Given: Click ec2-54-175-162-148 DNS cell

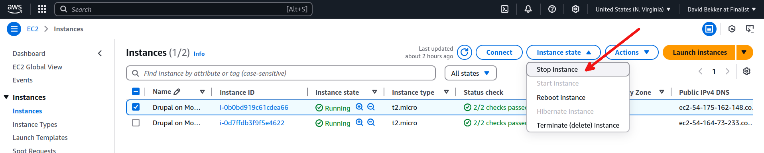Looking at the screenshot, I should click(x=716, y=107).
